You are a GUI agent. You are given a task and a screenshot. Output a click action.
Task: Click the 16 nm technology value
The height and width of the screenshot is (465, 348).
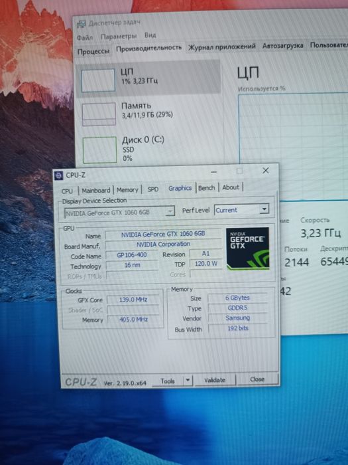pyautogui.click(x=132, y=265)
